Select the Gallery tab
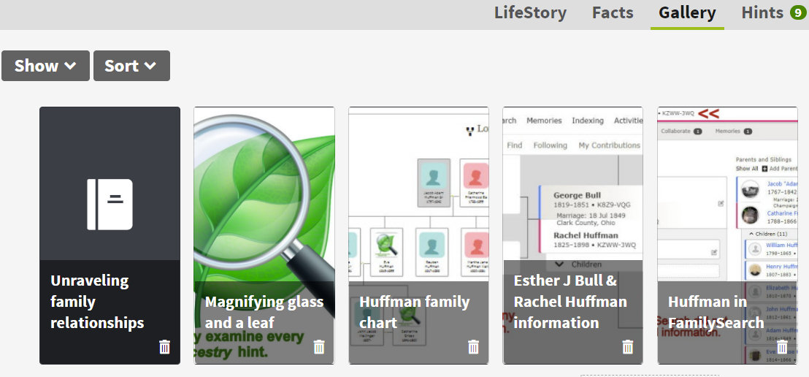Image resolution: width=809 pixels, height=377 pixels. tap(687, 12)
